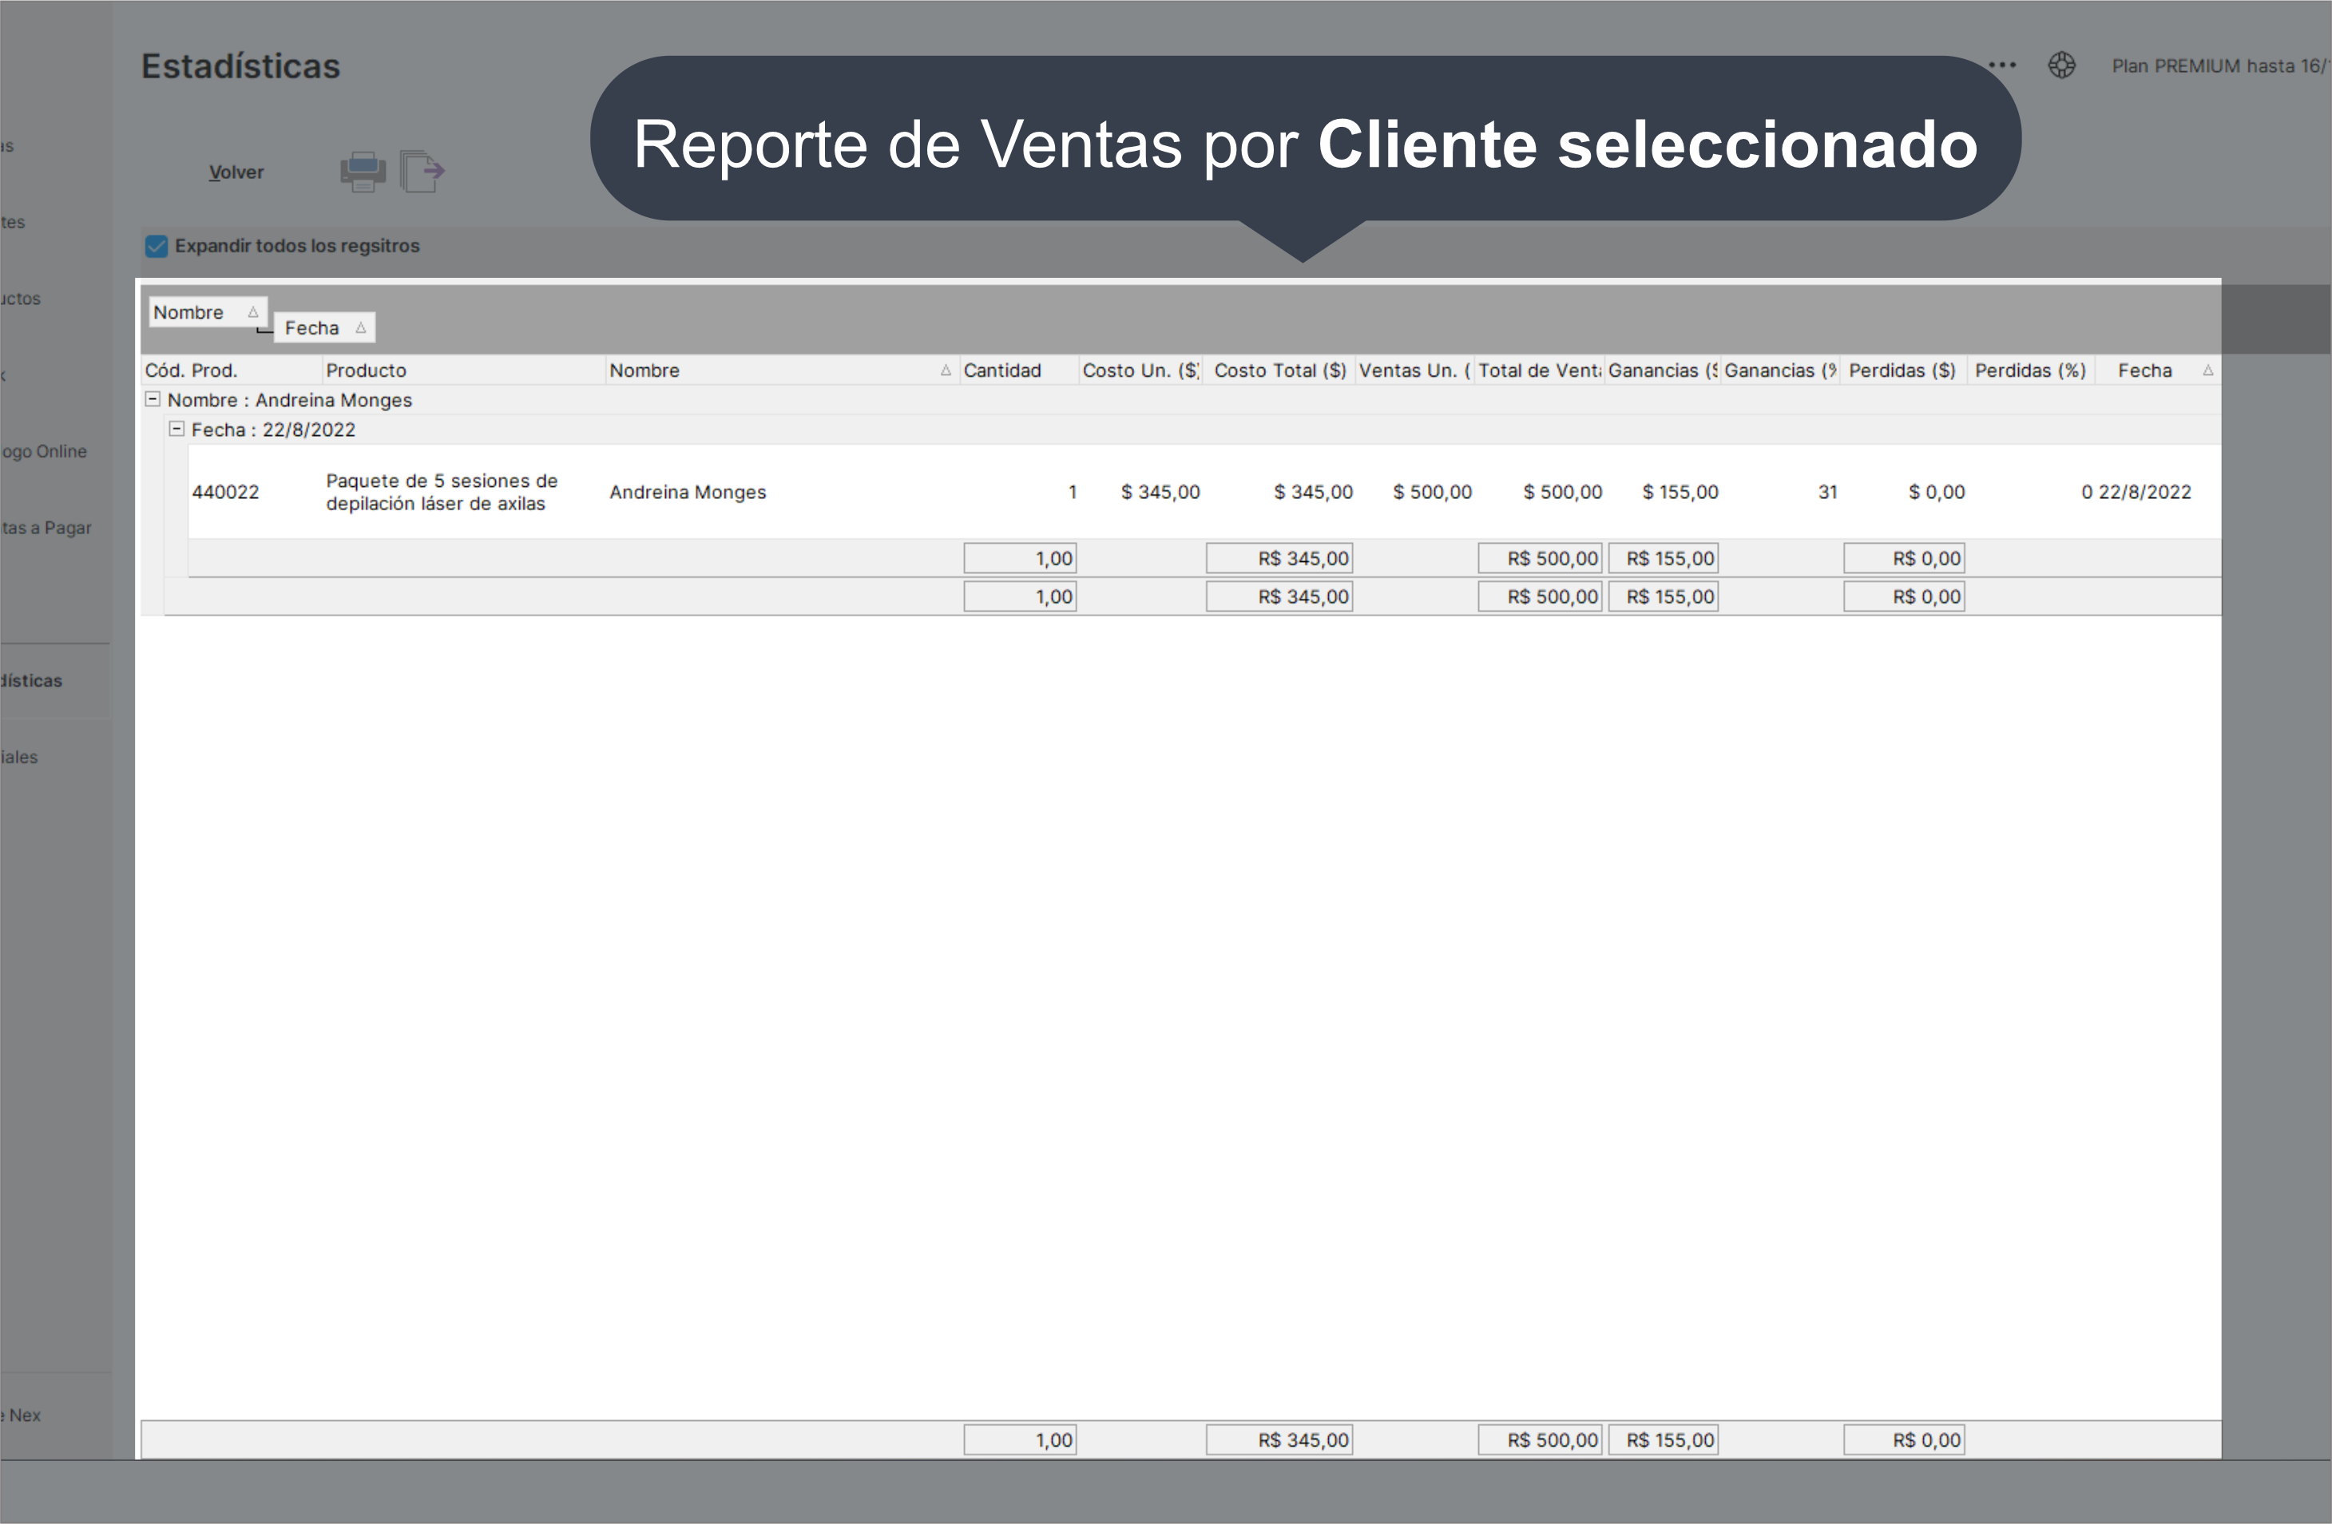Click sort arrow on Nombre group chip
The image size is (2332, 1524).
point(253,312)
